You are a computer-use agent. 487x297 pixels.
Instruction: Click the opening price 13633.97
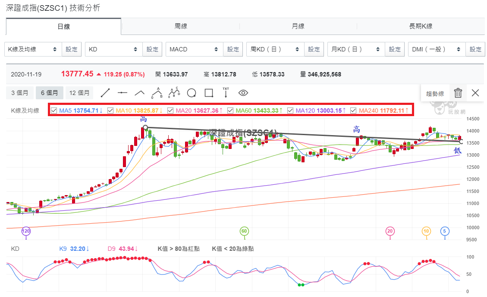pyautogui.click(x=175, y=75)
